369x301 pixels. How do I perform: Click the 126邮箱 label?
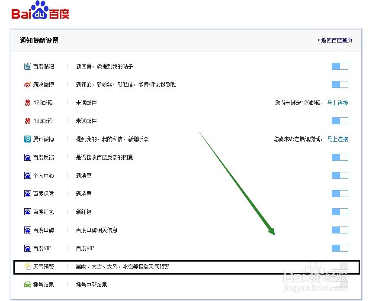[x=43, y=103]
